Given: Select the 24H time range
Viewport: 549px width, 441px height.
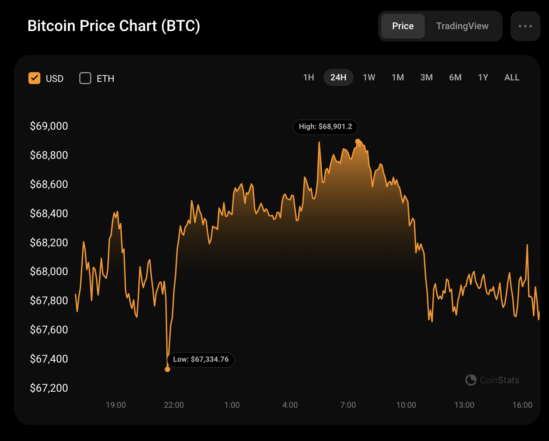Looking at the screenshot, I should click(x=338, y=77).
